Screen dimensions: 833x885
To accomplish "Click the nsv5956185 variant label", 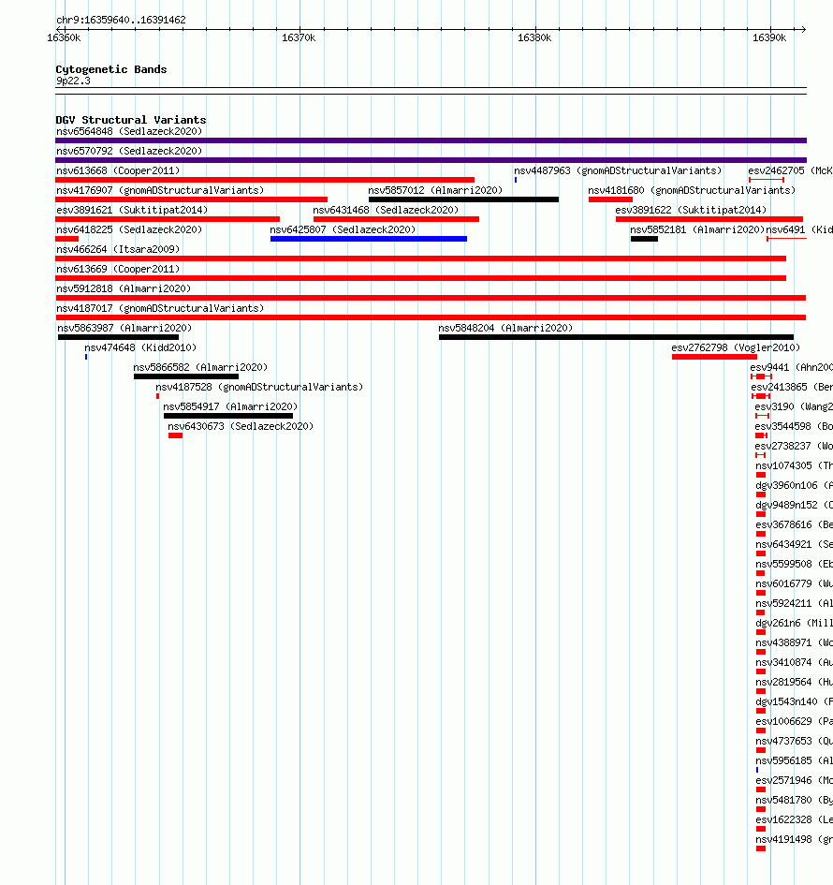I will tap(794, 760).
